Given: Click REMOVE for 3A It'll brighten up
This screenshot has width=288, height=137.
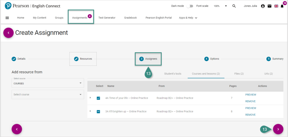Looking at the screenshot, I should (x=250, y=115).
